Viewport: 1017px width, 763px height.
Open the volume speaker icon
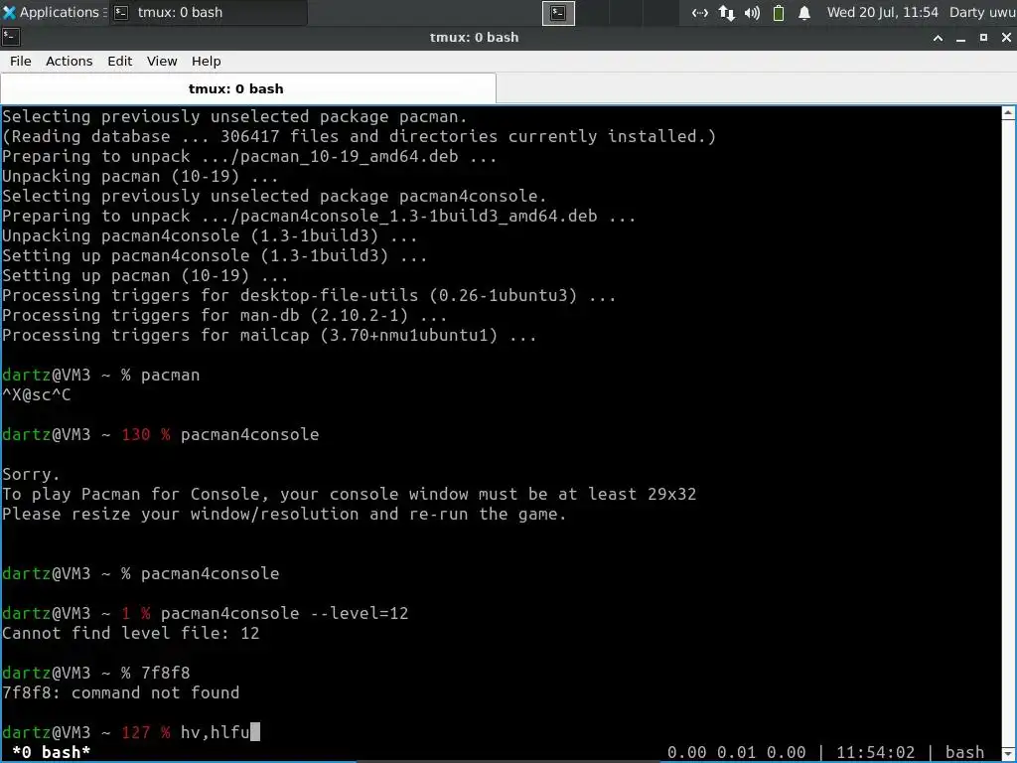[753, 13]
